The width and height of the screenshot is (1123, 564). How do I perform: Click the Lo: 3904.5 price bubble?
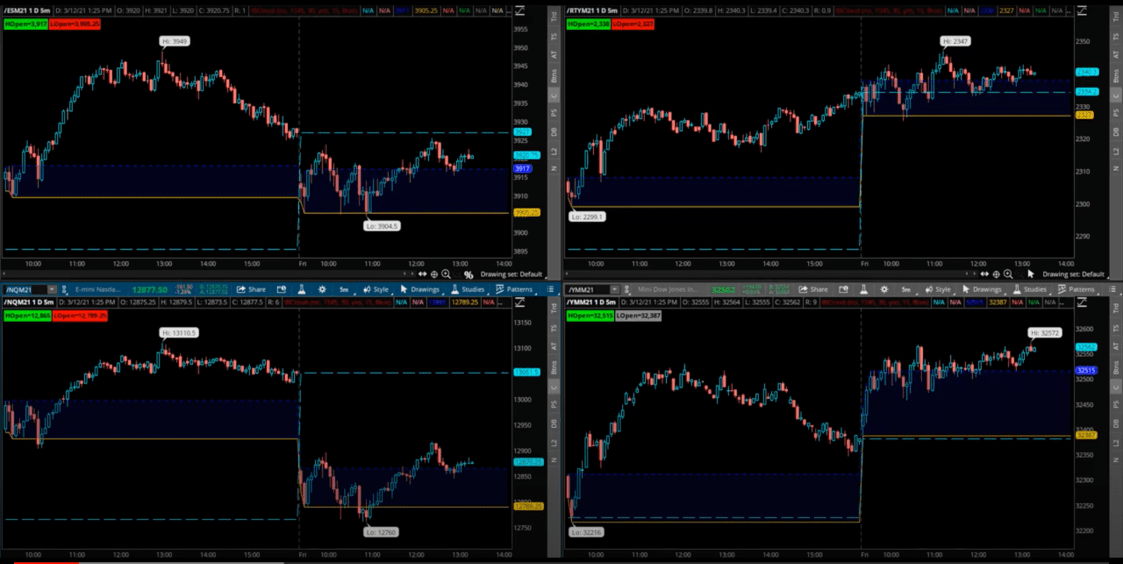[382, 226]
